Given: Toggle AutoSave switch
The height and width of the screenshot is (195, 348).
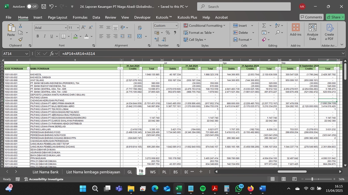Looking at the screenshot, I should click(x=32, y=6).
